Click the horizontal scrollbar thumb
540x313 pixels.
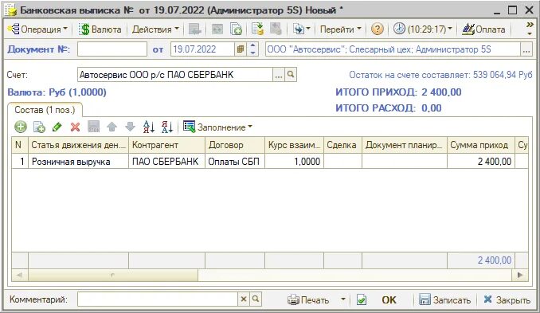coord(113,275)
